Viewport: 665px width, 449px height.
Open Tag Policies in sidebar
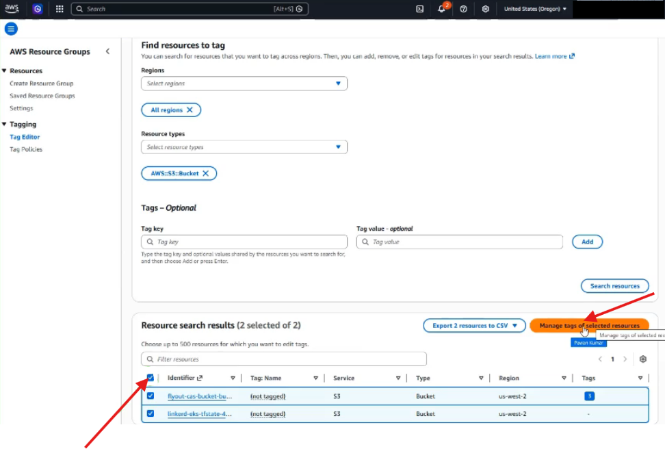pyautogui.click(x=26, y=149)
